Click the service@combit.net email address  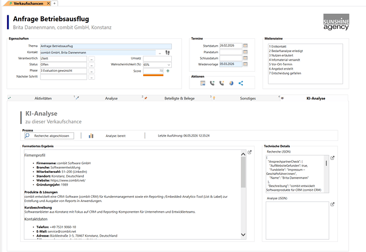tap(62, 231)
